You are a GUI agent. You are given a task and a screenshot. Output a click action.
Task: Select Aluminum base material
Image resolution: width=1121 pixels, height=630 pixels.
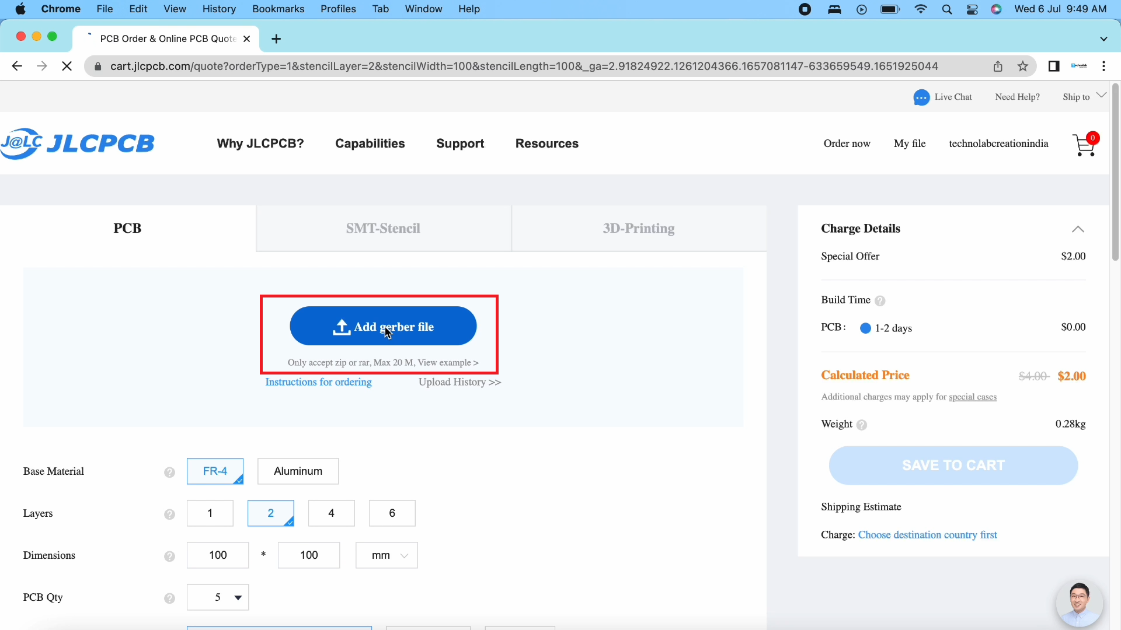tap(298, 471)
